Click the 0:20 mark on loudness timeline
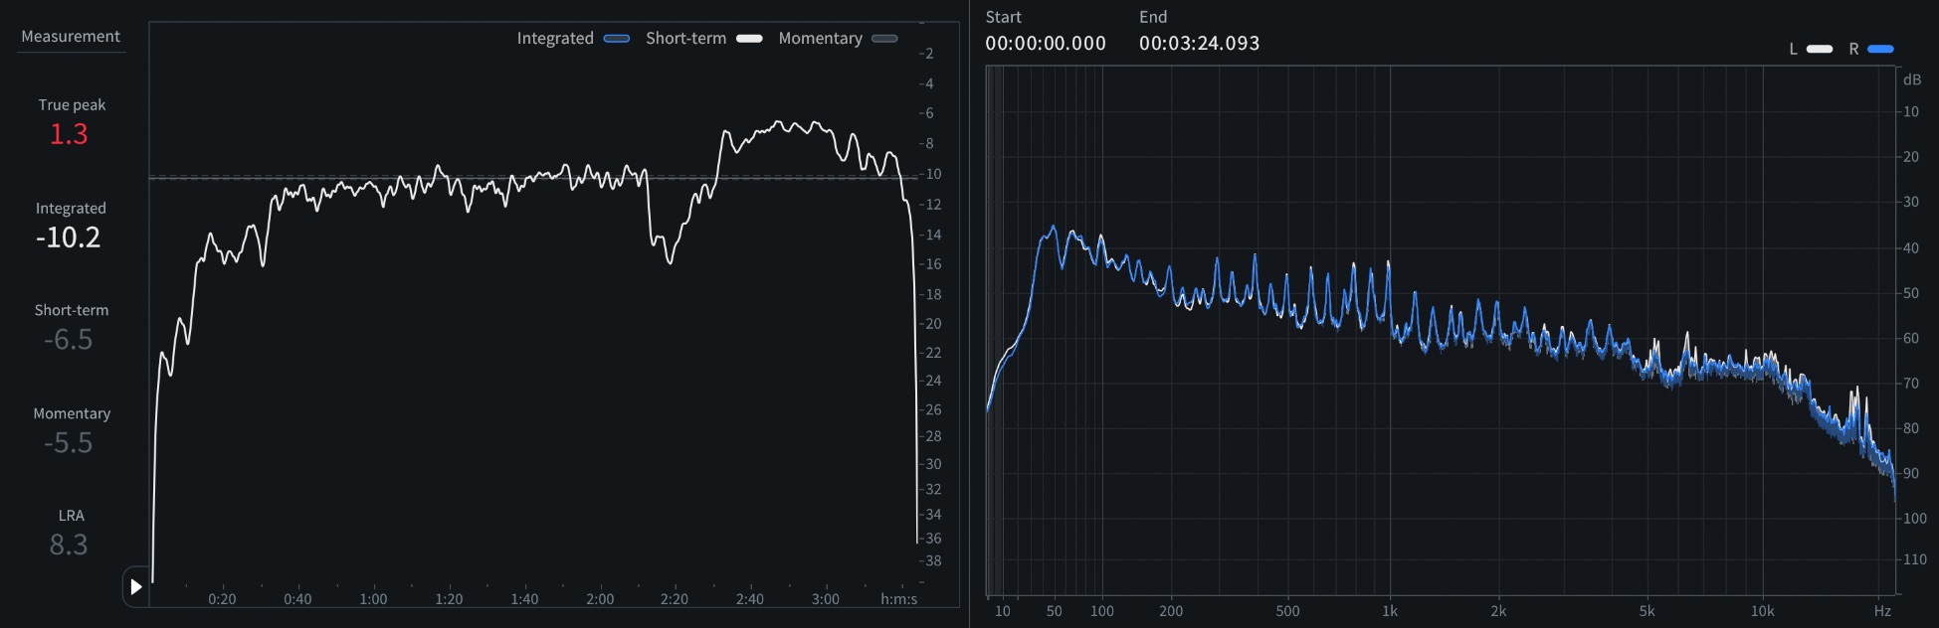The width and height of the screenshot is (1939, 628). [x=222, y=599]
